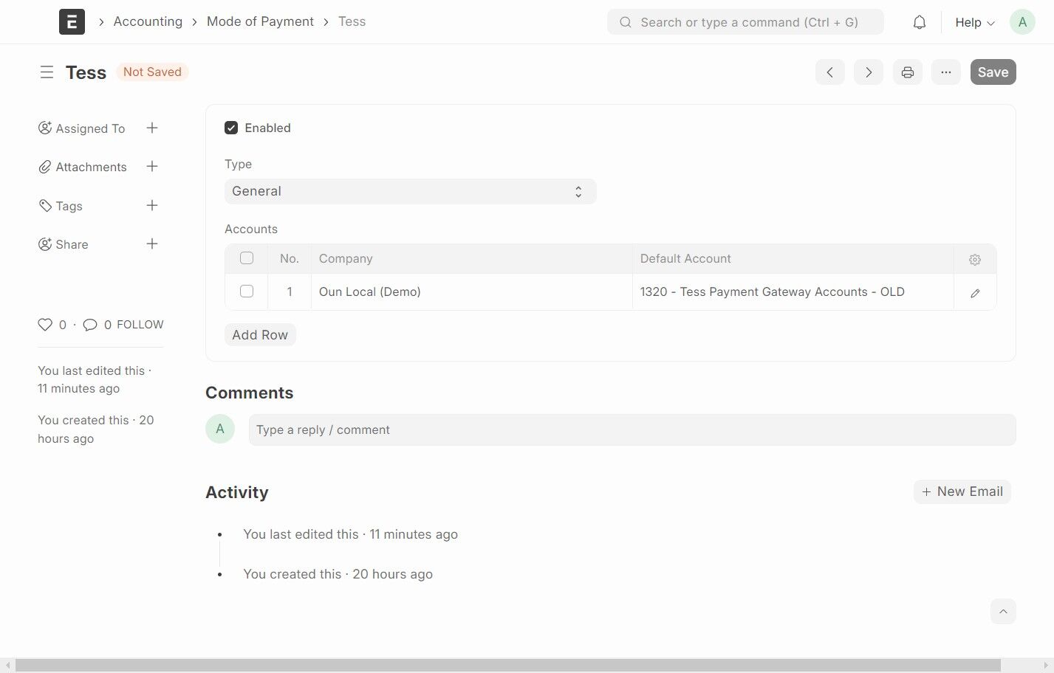Toggle the sidebar hamburger icon

click(x=47, y=72)
